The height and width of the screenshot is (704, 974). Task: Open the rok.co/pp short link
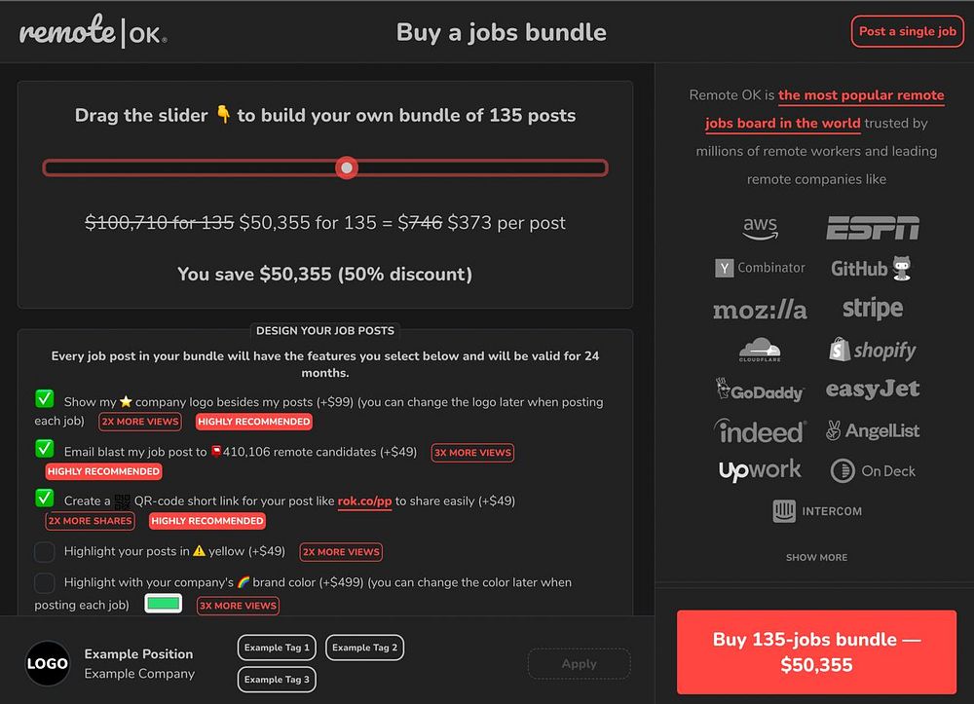click(x=364, y=501)
